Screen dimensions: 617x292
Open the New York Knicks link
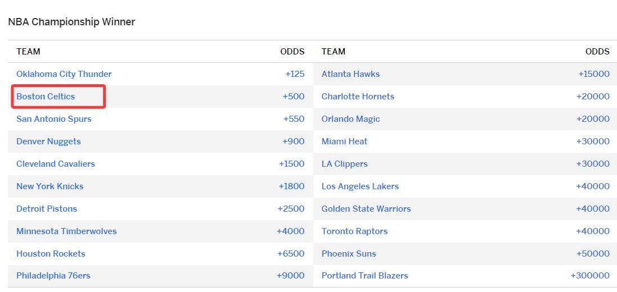49,186
